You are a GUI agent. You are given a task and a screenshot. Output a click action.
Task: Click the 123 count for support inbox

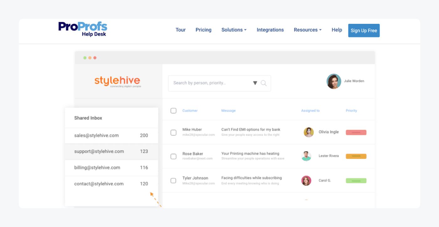144,151
